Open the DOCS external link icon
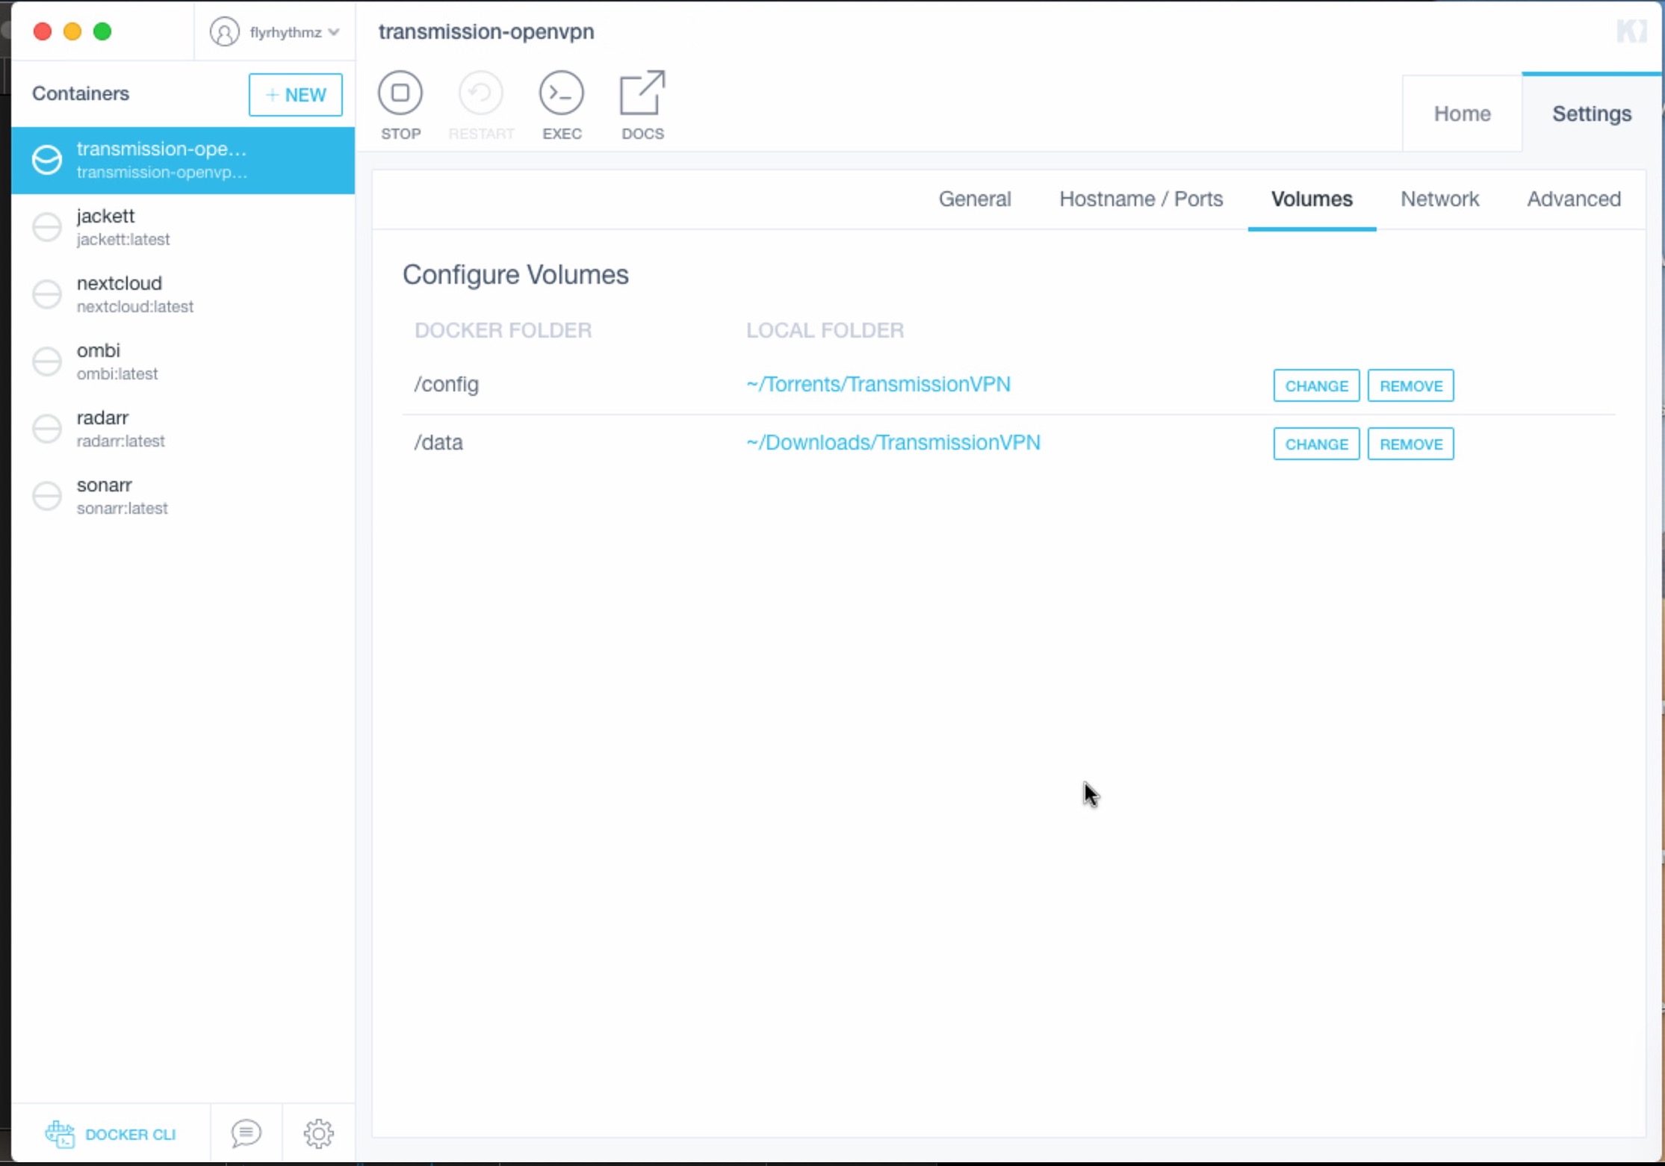The width and height of the screenshot is (1665, 1166). (x=642, y=93)
